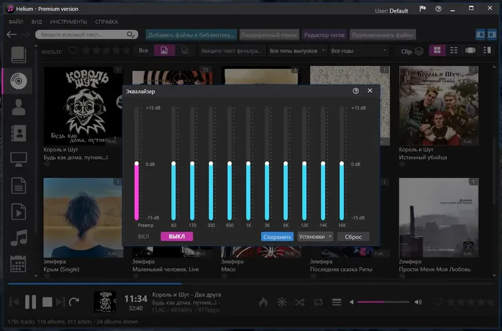Image resolution: width=502 pixels, height=331 pixels.
Task: Reset equalizer with Сброс
Action: point(353,237)
